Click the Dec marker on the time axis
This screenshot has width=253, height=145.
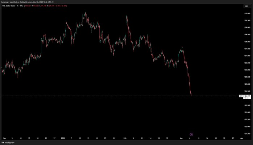[x=5, y=138]
